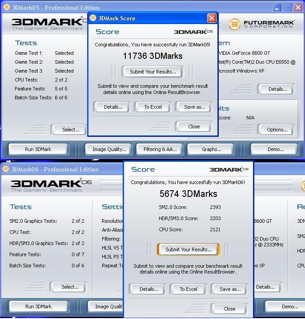Export 3DMark06 score To Excel
This screenshot has height=319, width=305.
[x=188, y=289]
